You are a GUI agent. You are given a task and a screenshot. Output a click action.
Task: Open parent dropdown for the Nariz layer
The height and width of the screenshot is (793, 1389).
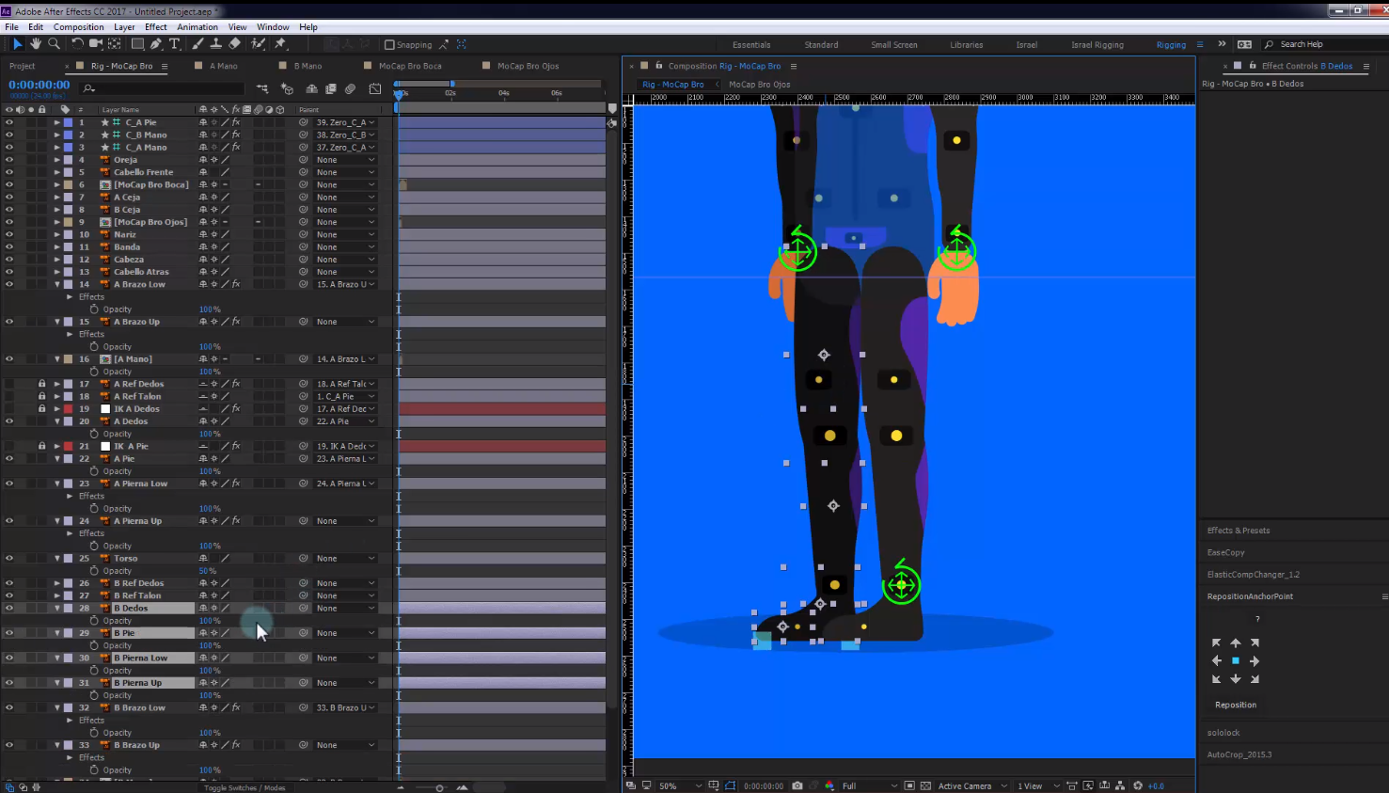click(344, 234)
